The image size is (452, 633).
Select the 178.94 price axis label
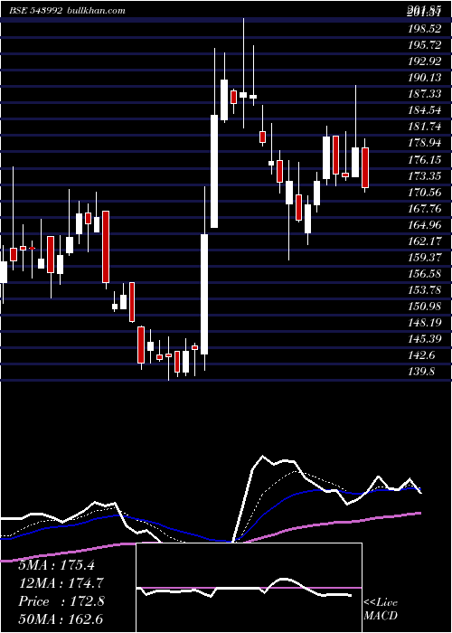[x=425, y=143]
